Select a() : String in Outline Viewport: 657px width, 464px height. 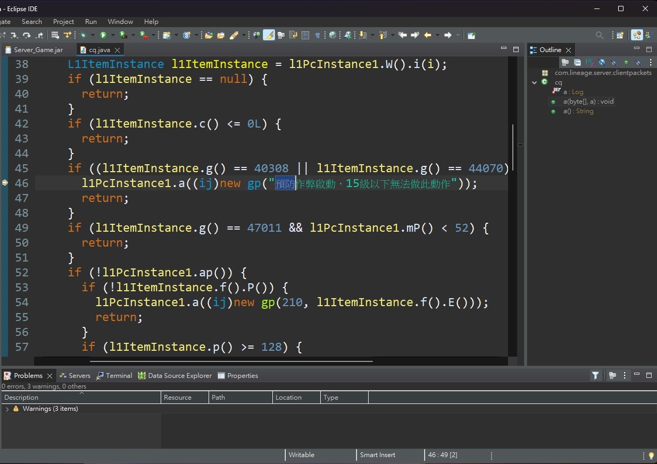click(578, 111)
